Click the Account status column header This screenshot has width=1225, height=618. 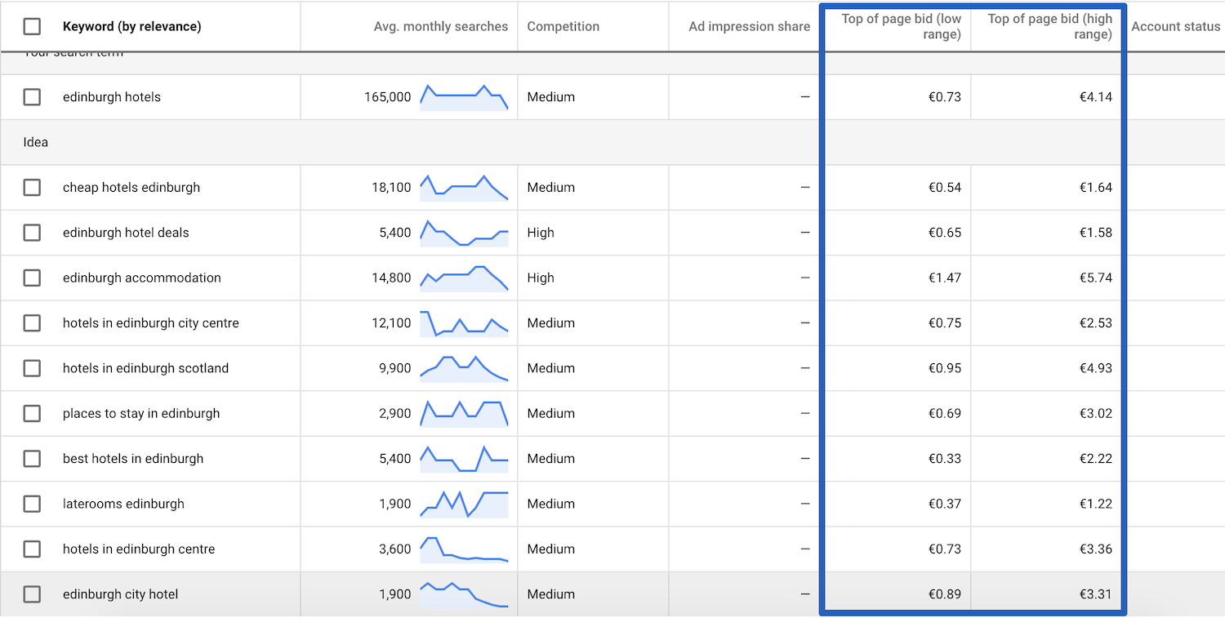click(1176, 27)
